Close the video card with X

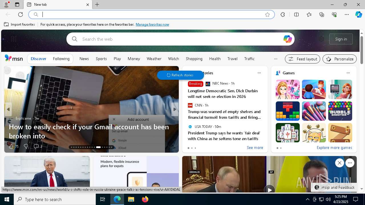pyautogui.click(x=339, y=163)
